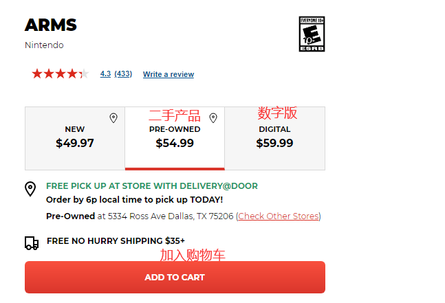Click the map pin beside free store pickup
This screenshot has height=303, width=445.
(x=31, y=189)
